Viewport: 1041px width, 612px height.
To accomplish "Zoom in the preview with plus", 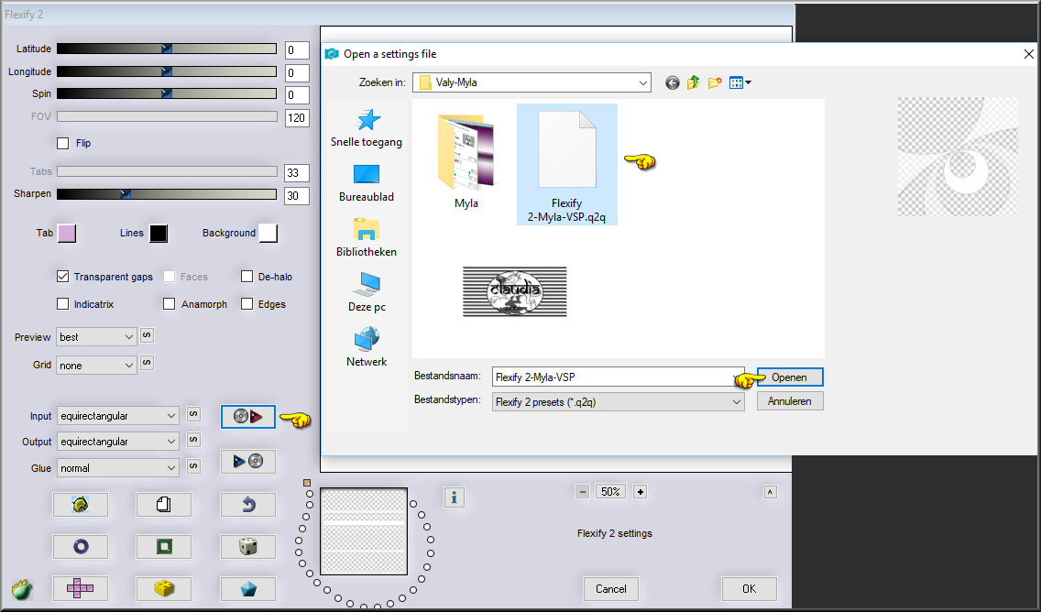I will [x=640, y=492].
